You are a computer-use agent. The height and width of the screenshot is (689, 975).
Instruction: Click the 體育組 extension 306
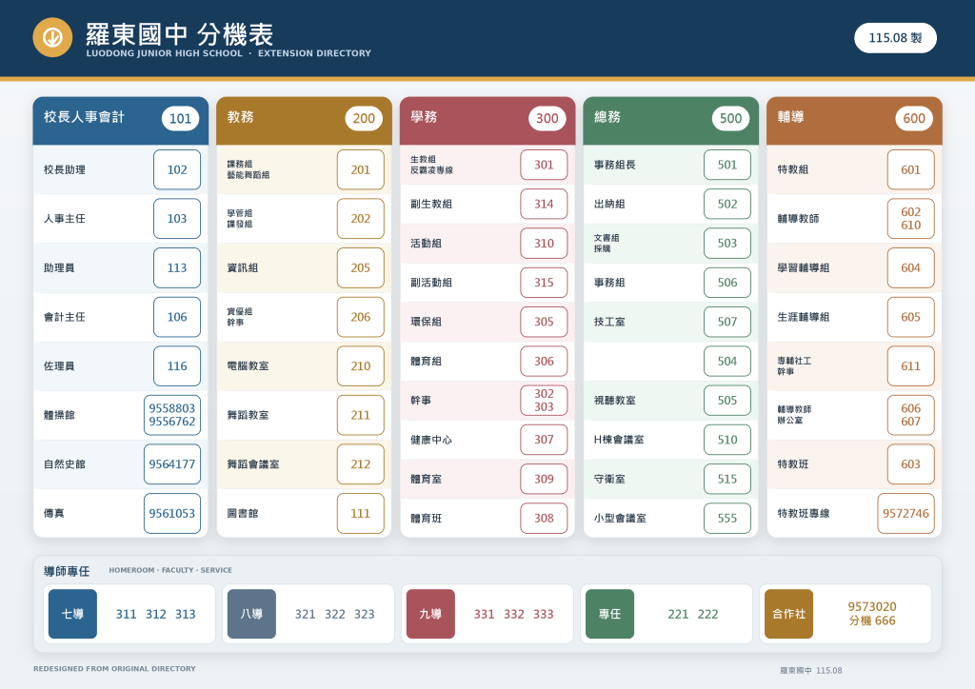point(544,361)
